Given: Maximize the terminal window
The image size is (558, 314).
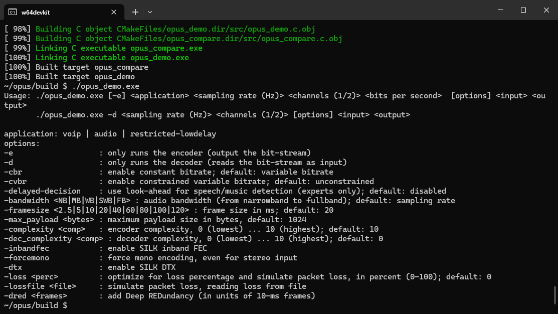Looking at the screenshot, I should [523, 10].
